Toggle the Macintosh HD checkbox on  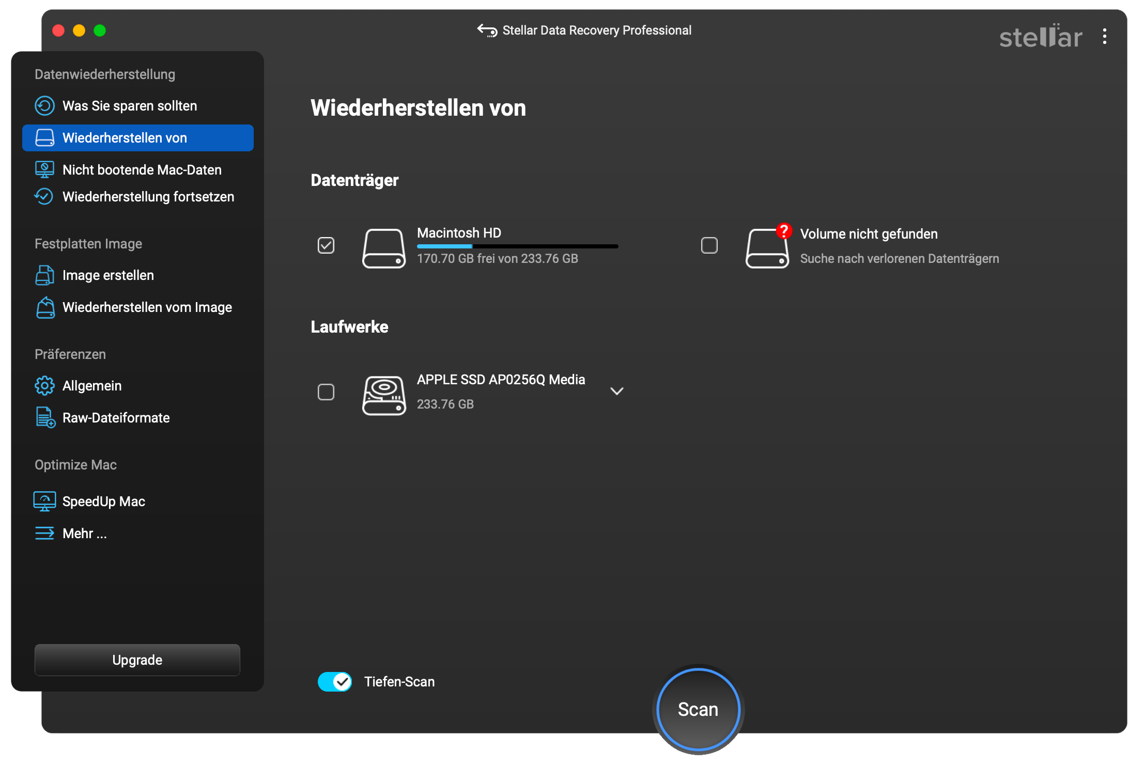point(327,245)
